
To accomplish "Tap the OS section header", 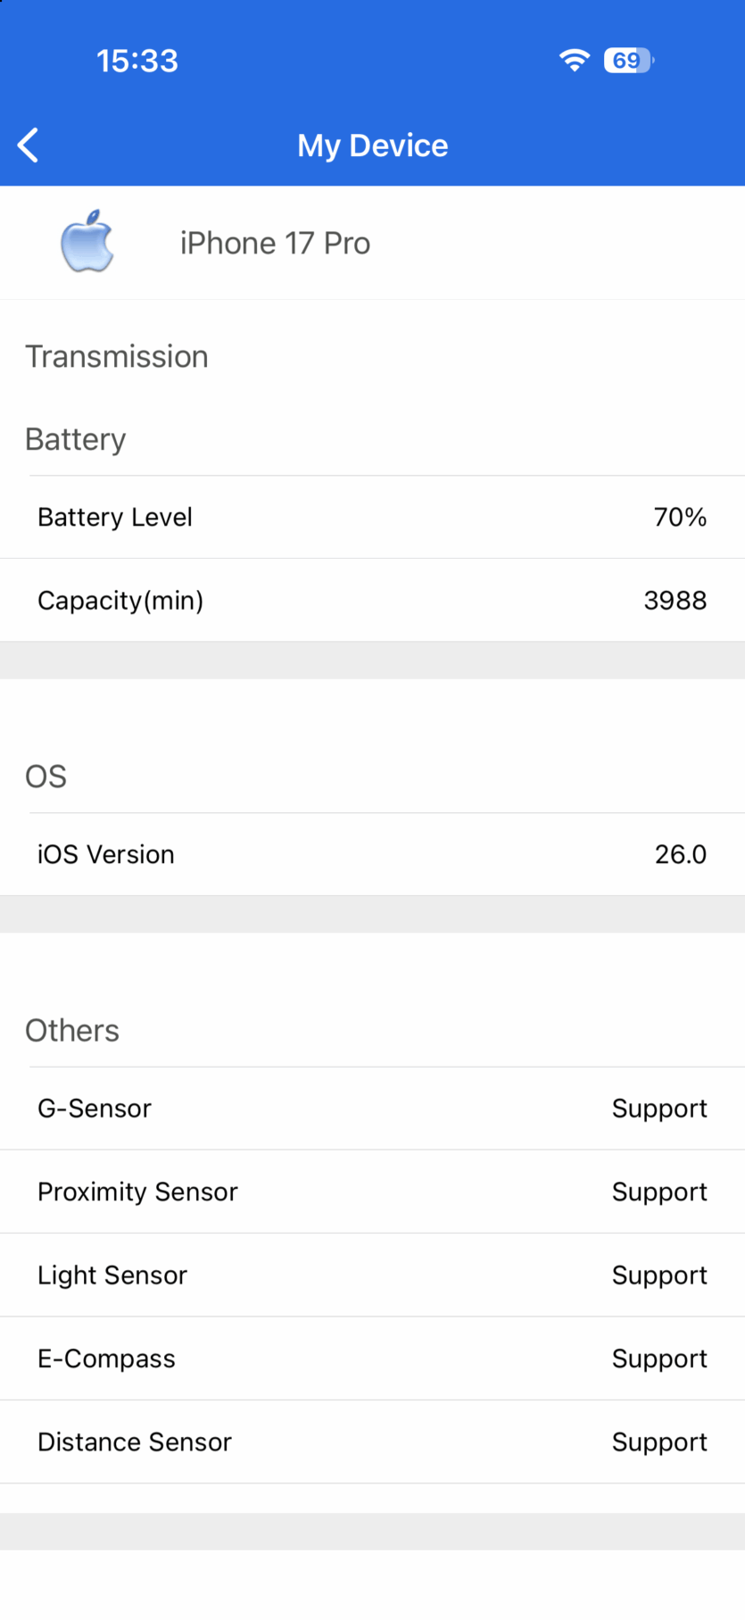I will tap(46, 777).
